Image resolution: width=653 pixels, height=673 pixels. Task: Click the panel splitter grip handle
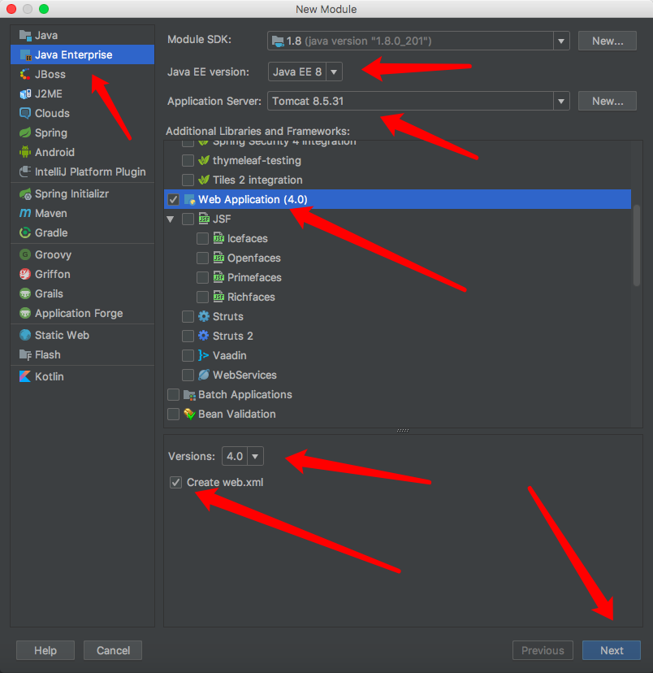(x=403, y=430)
